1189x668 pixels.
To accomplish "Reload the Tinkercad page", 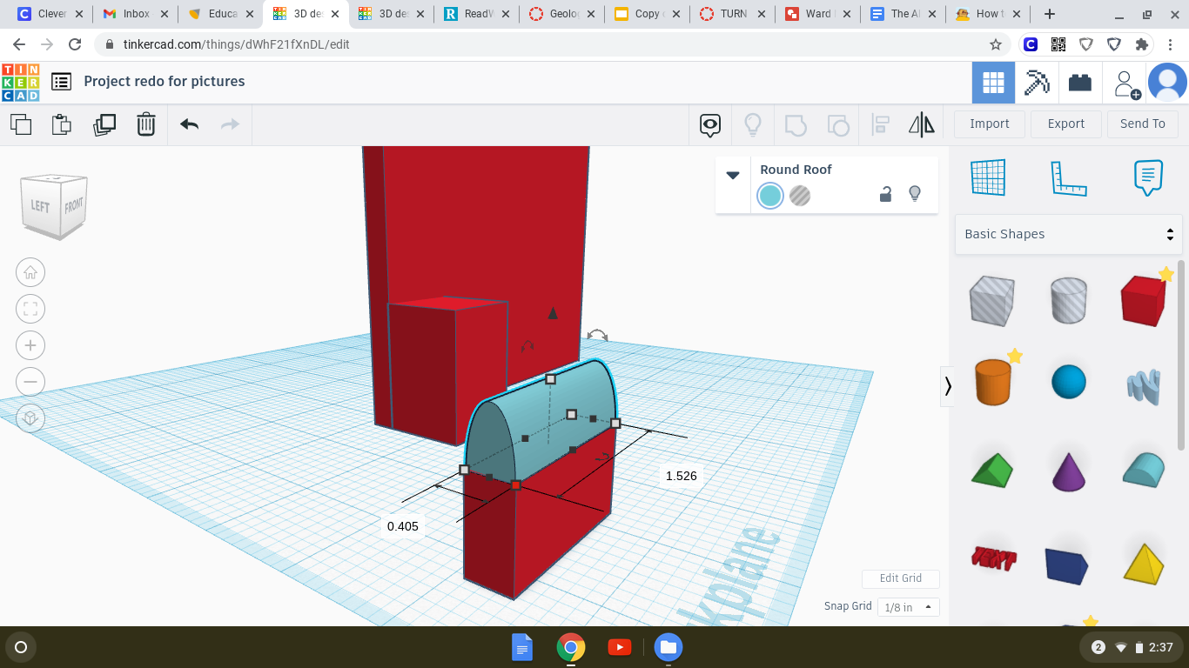I will 75,44.
